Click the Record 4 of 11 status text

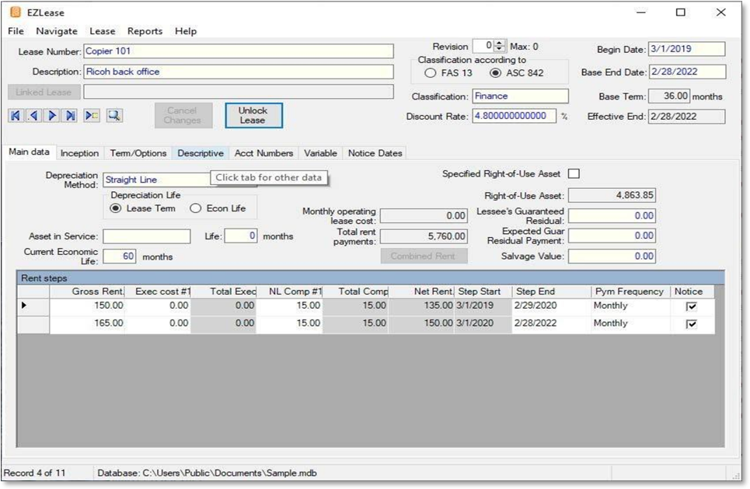click(34, 473)
